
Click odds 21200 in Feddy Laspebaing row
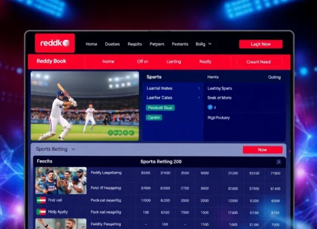233,173
